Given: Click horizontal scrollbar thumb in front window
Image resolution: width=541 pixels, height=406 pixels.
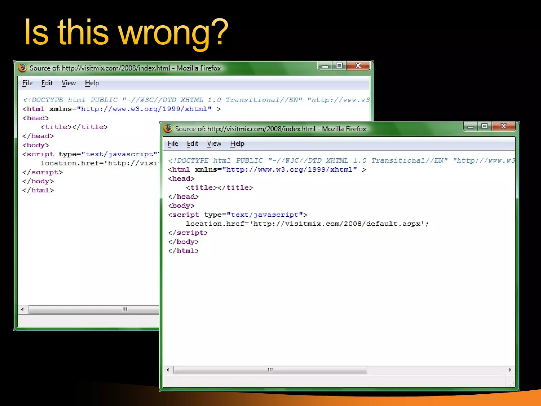Looking at the screenshot, I should pyautogui.click(x=270, y=370).
